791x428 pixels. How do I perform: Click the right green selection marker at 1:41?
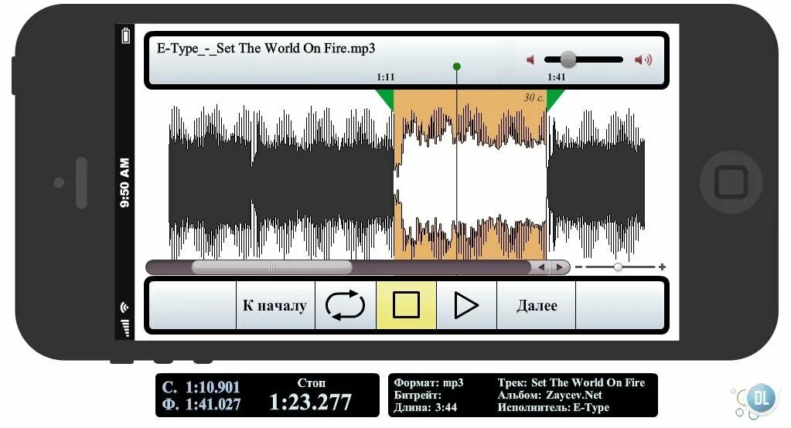coord(554,99)
